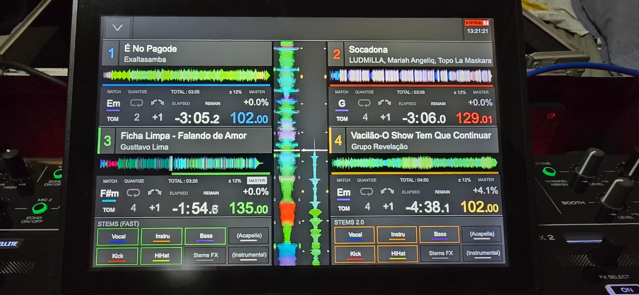Click deck 3 remaining time -1:54
Screen dimensions: 639x295
pyautogui.click(x=195, y=209)
